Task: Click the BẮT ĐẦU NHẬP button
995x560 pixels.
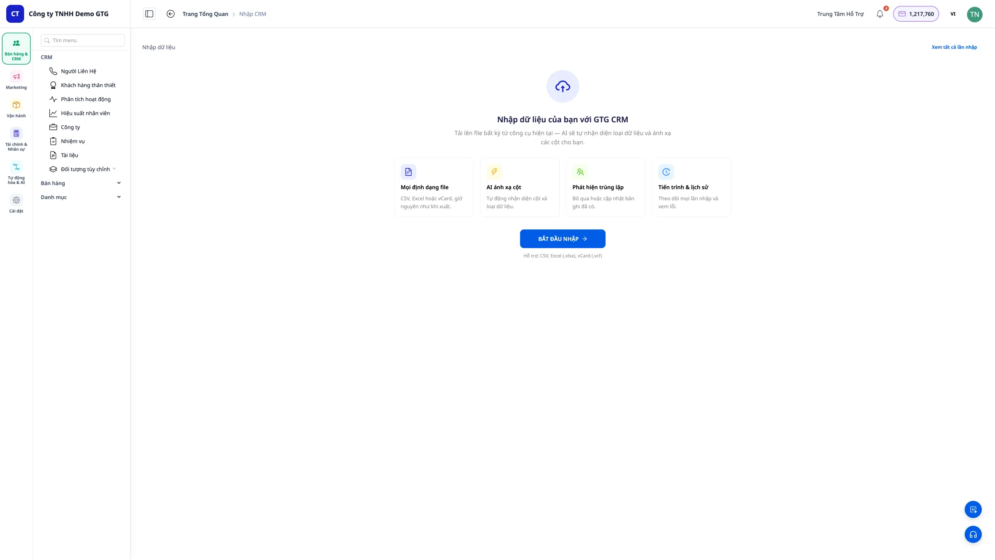Action: tap(563, 239)
